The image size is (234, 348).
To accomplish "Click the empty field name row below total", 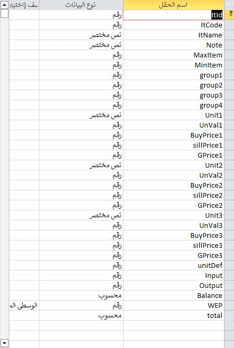I will pyautogui.click(x=174, y=325).
